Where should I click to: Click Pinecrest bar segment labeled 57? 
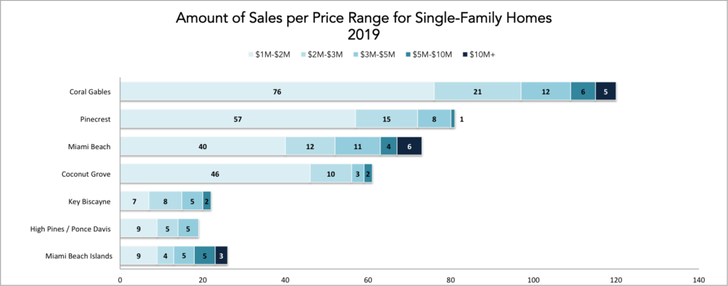[238, 119]
